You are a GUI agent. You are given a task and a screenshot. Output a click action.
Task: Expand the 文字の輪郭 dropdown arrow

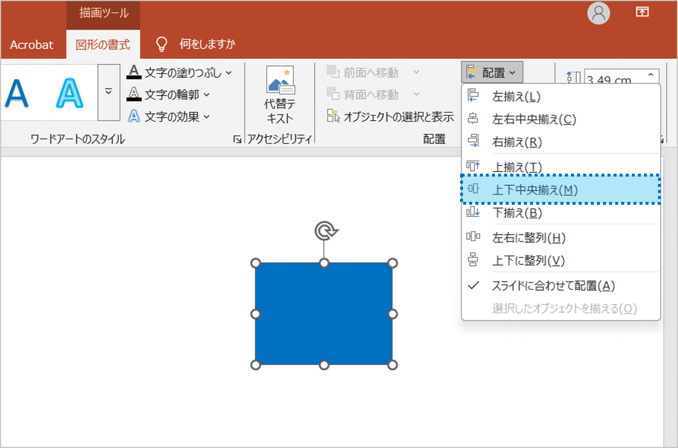(207, 94)
